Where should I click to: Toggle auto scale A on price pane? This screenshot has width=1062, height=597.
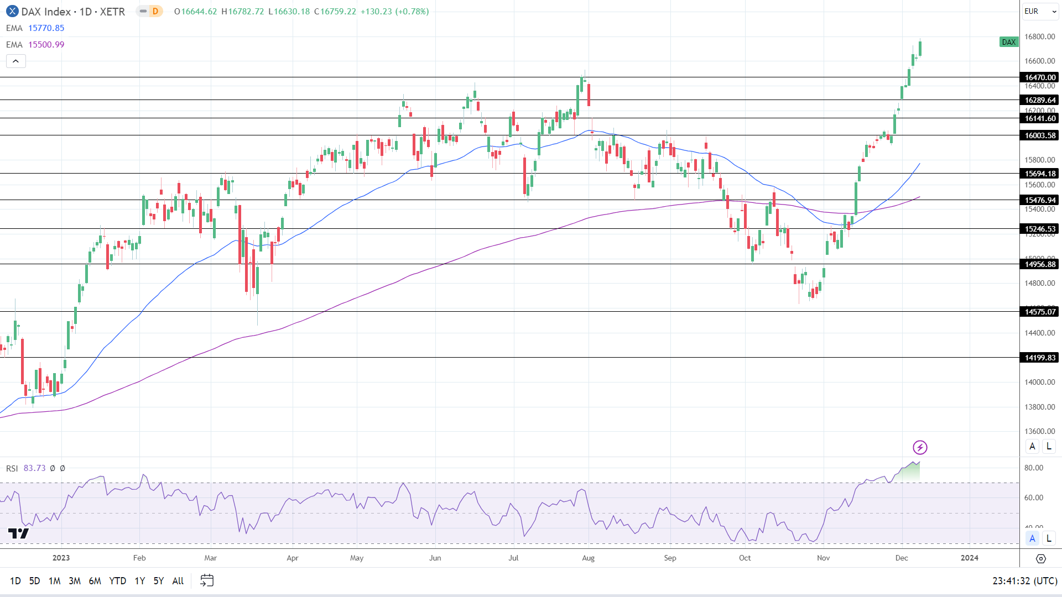[x=1032, y=446]
